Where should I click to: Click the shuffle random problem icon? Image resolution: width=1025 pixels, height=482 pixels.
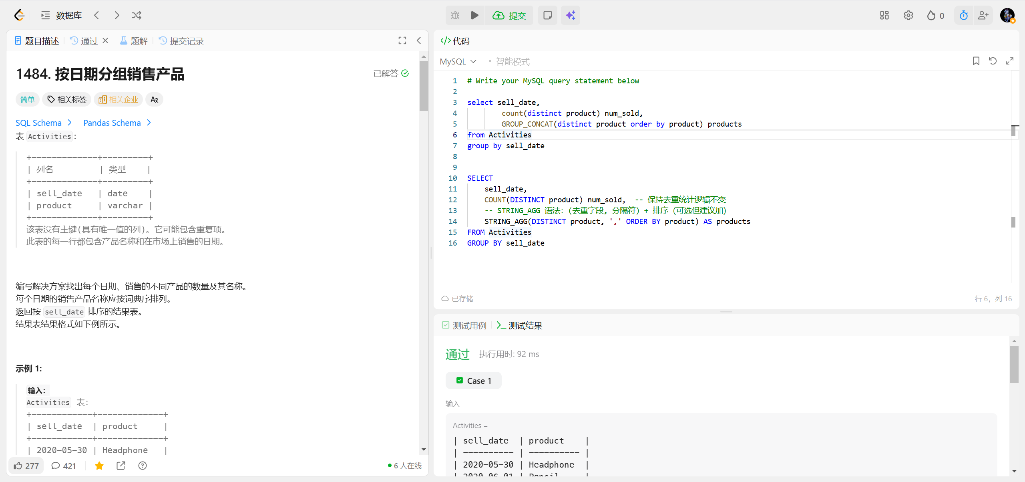(137, 15)
